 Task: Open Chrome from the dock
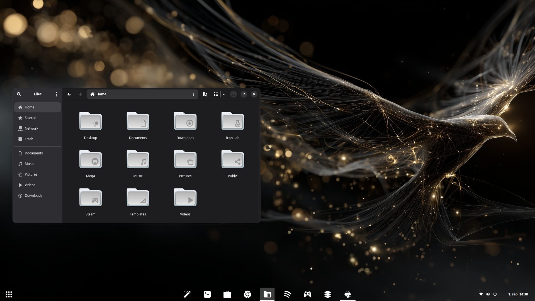point(247,294)
